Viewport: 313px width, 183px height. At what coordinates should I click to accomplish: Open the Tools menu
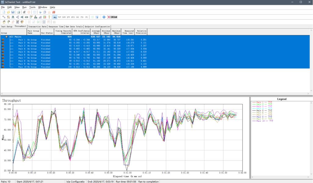(32, 7)
